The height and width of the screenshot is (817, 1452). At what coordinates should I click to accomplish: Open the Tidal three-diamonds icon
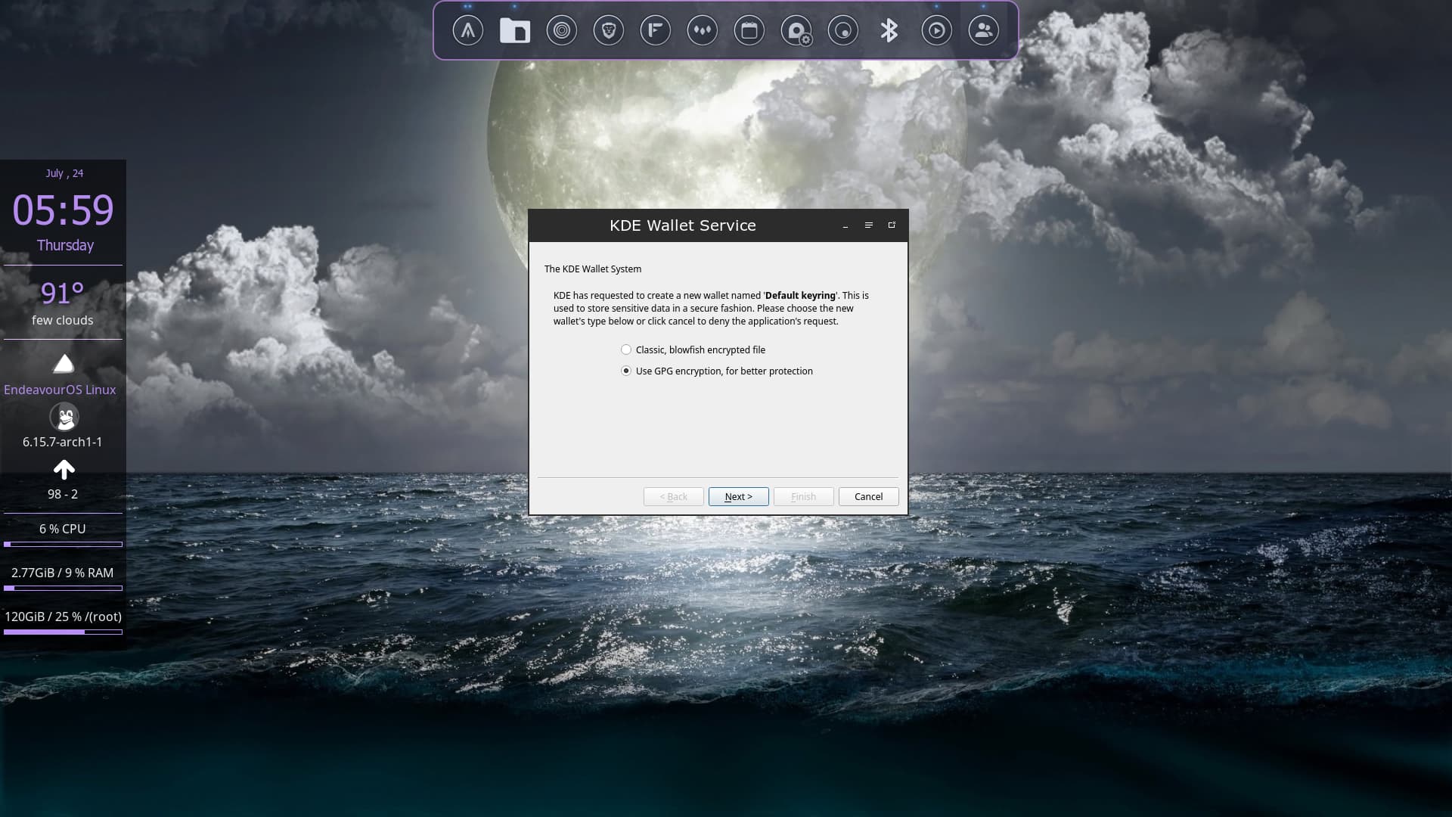(702, 31)
